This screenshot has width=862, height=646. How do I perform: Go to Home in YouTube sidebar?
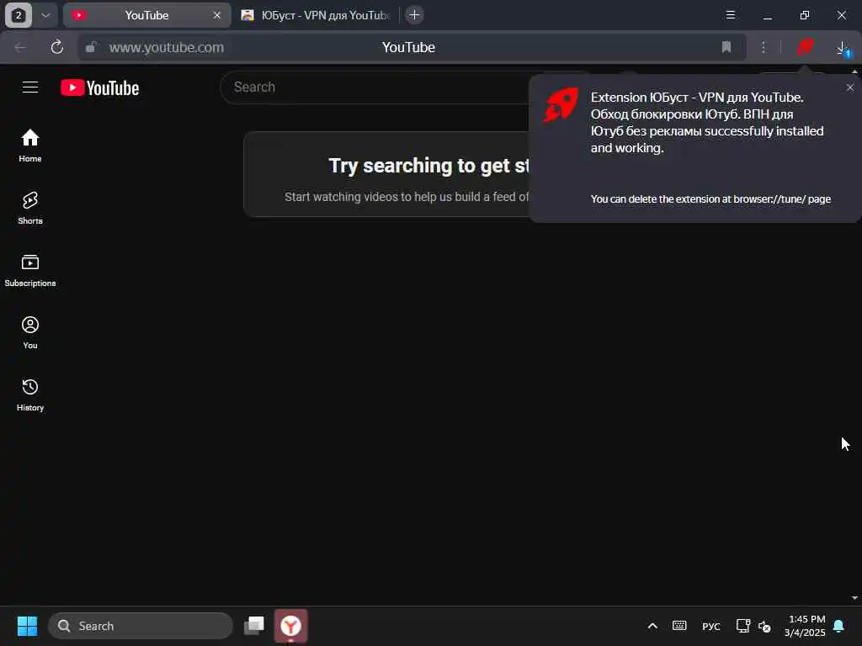pos(30,146)
